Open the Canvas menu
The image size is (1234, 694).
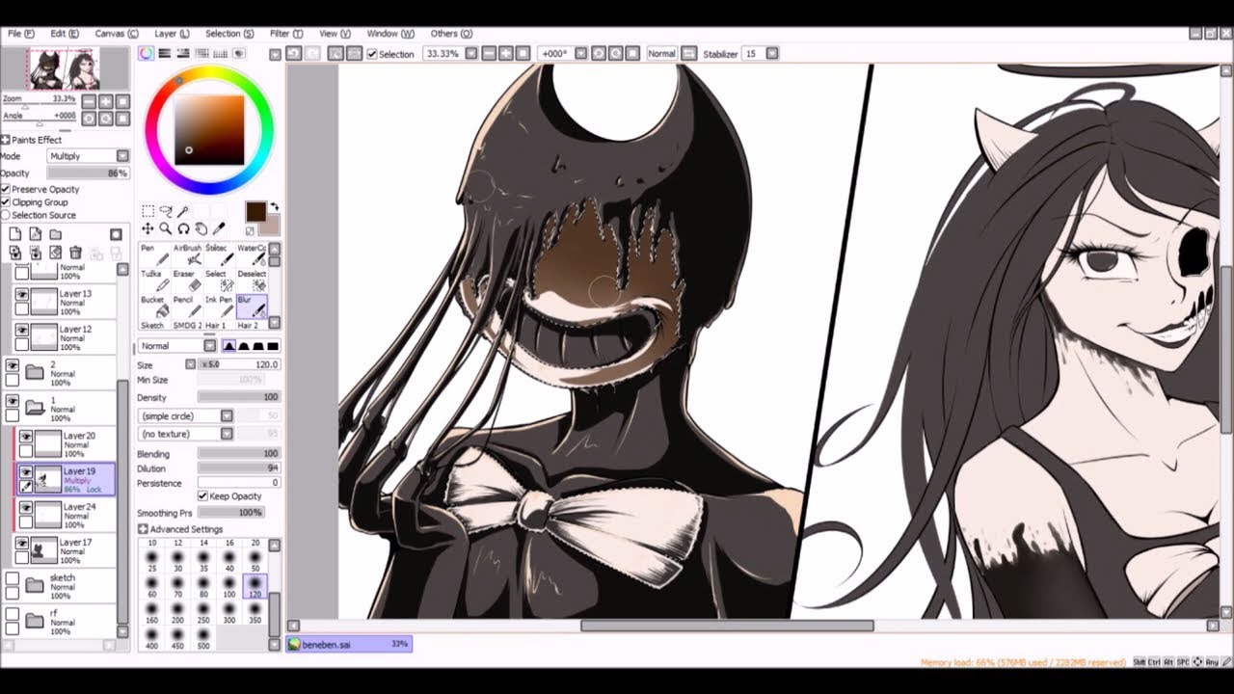pyautogui.click(x=116, y=34)
